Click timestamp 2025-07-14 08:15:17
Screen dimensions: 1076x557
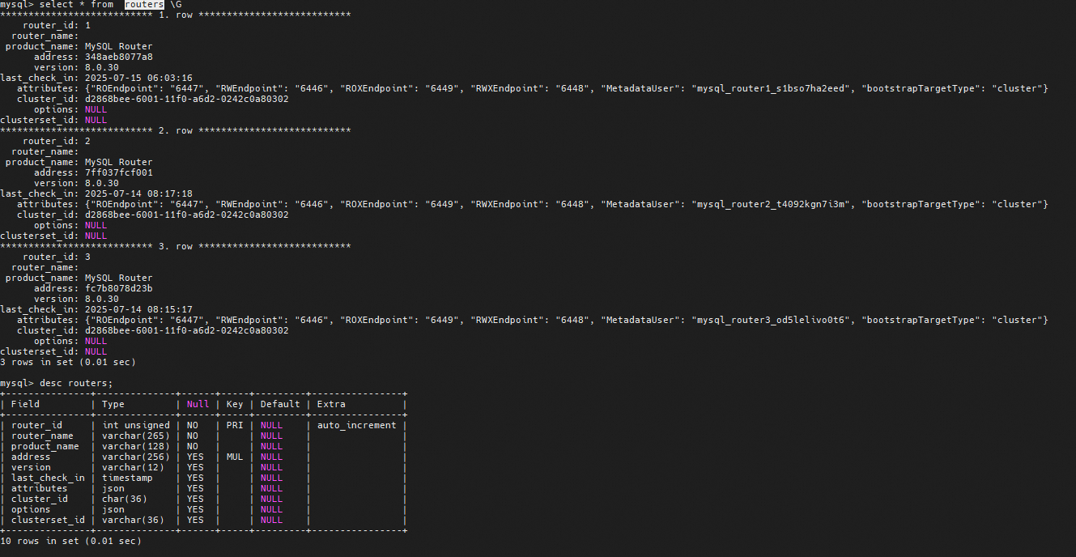point(138,310)
